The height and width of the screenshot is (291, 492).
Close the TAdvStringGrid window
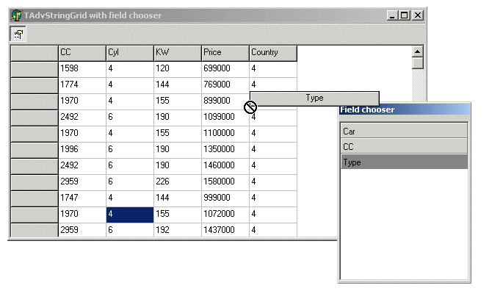point(418,15)
